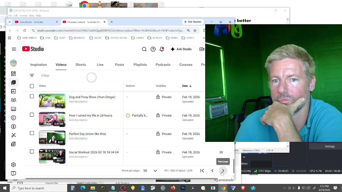Switch to the Shorts tab

click(x=81, y=65)
